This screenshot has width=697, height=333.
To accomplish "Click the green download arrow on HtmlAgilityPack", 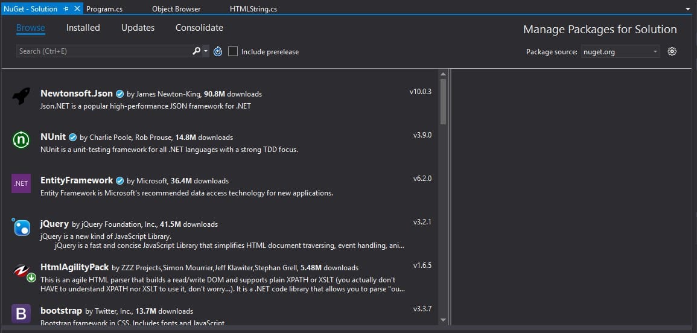I will [31, 278].
